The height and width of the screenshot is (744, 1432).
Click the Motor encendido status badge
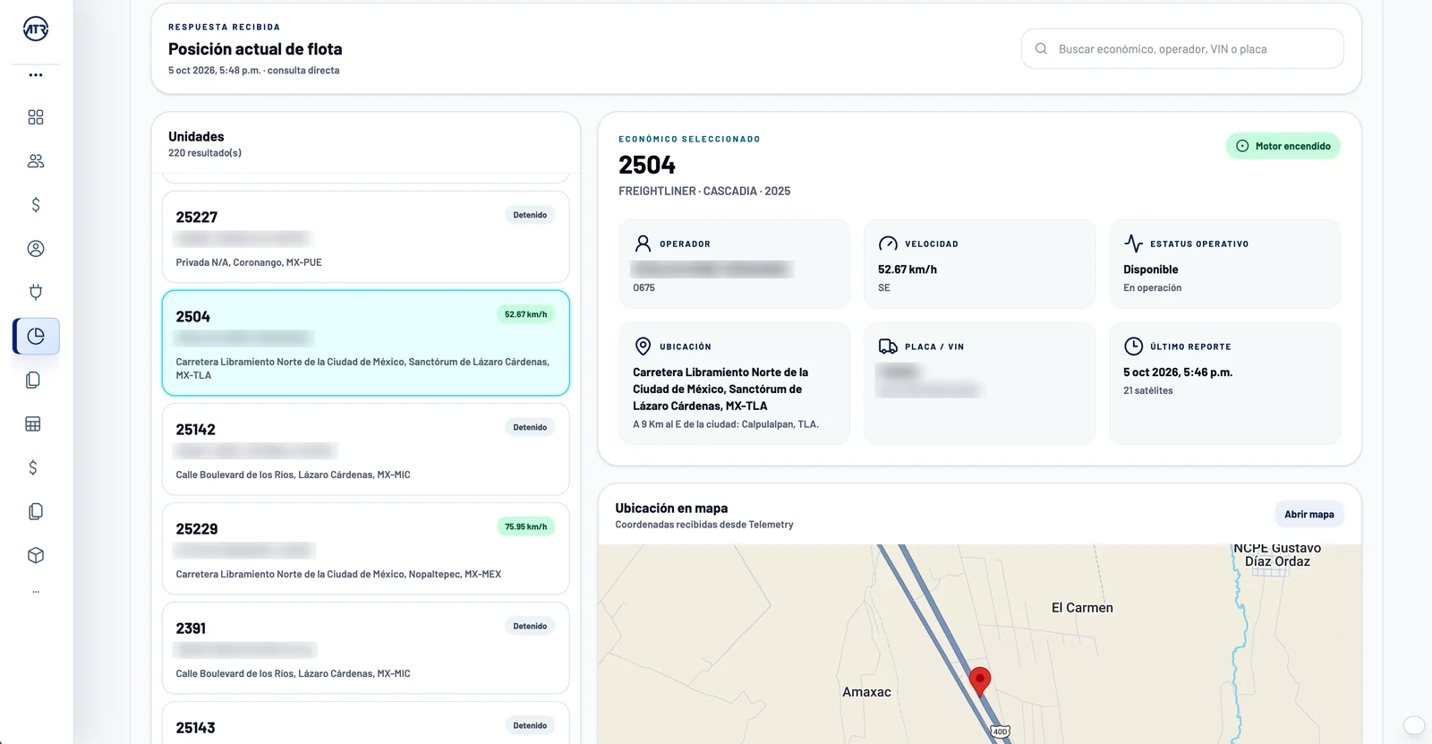[1283, 146]
